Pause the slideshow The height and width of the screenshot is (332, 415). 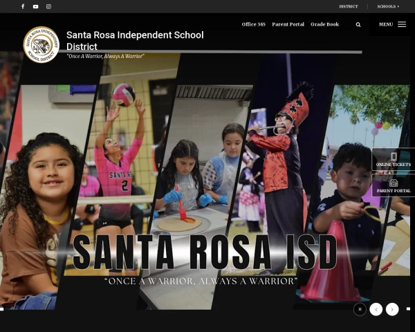pyautogui.click(x=360, y=309)
